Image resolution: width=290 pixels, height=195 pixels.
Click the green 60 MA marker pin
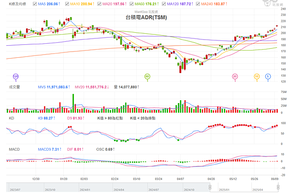[x=147, y=77]
